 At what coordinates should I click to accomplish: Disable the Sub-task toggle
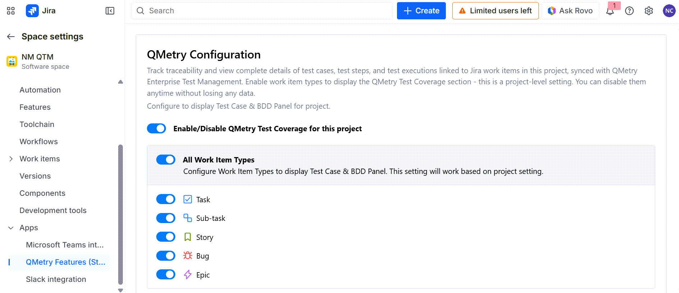coord(166,218)
